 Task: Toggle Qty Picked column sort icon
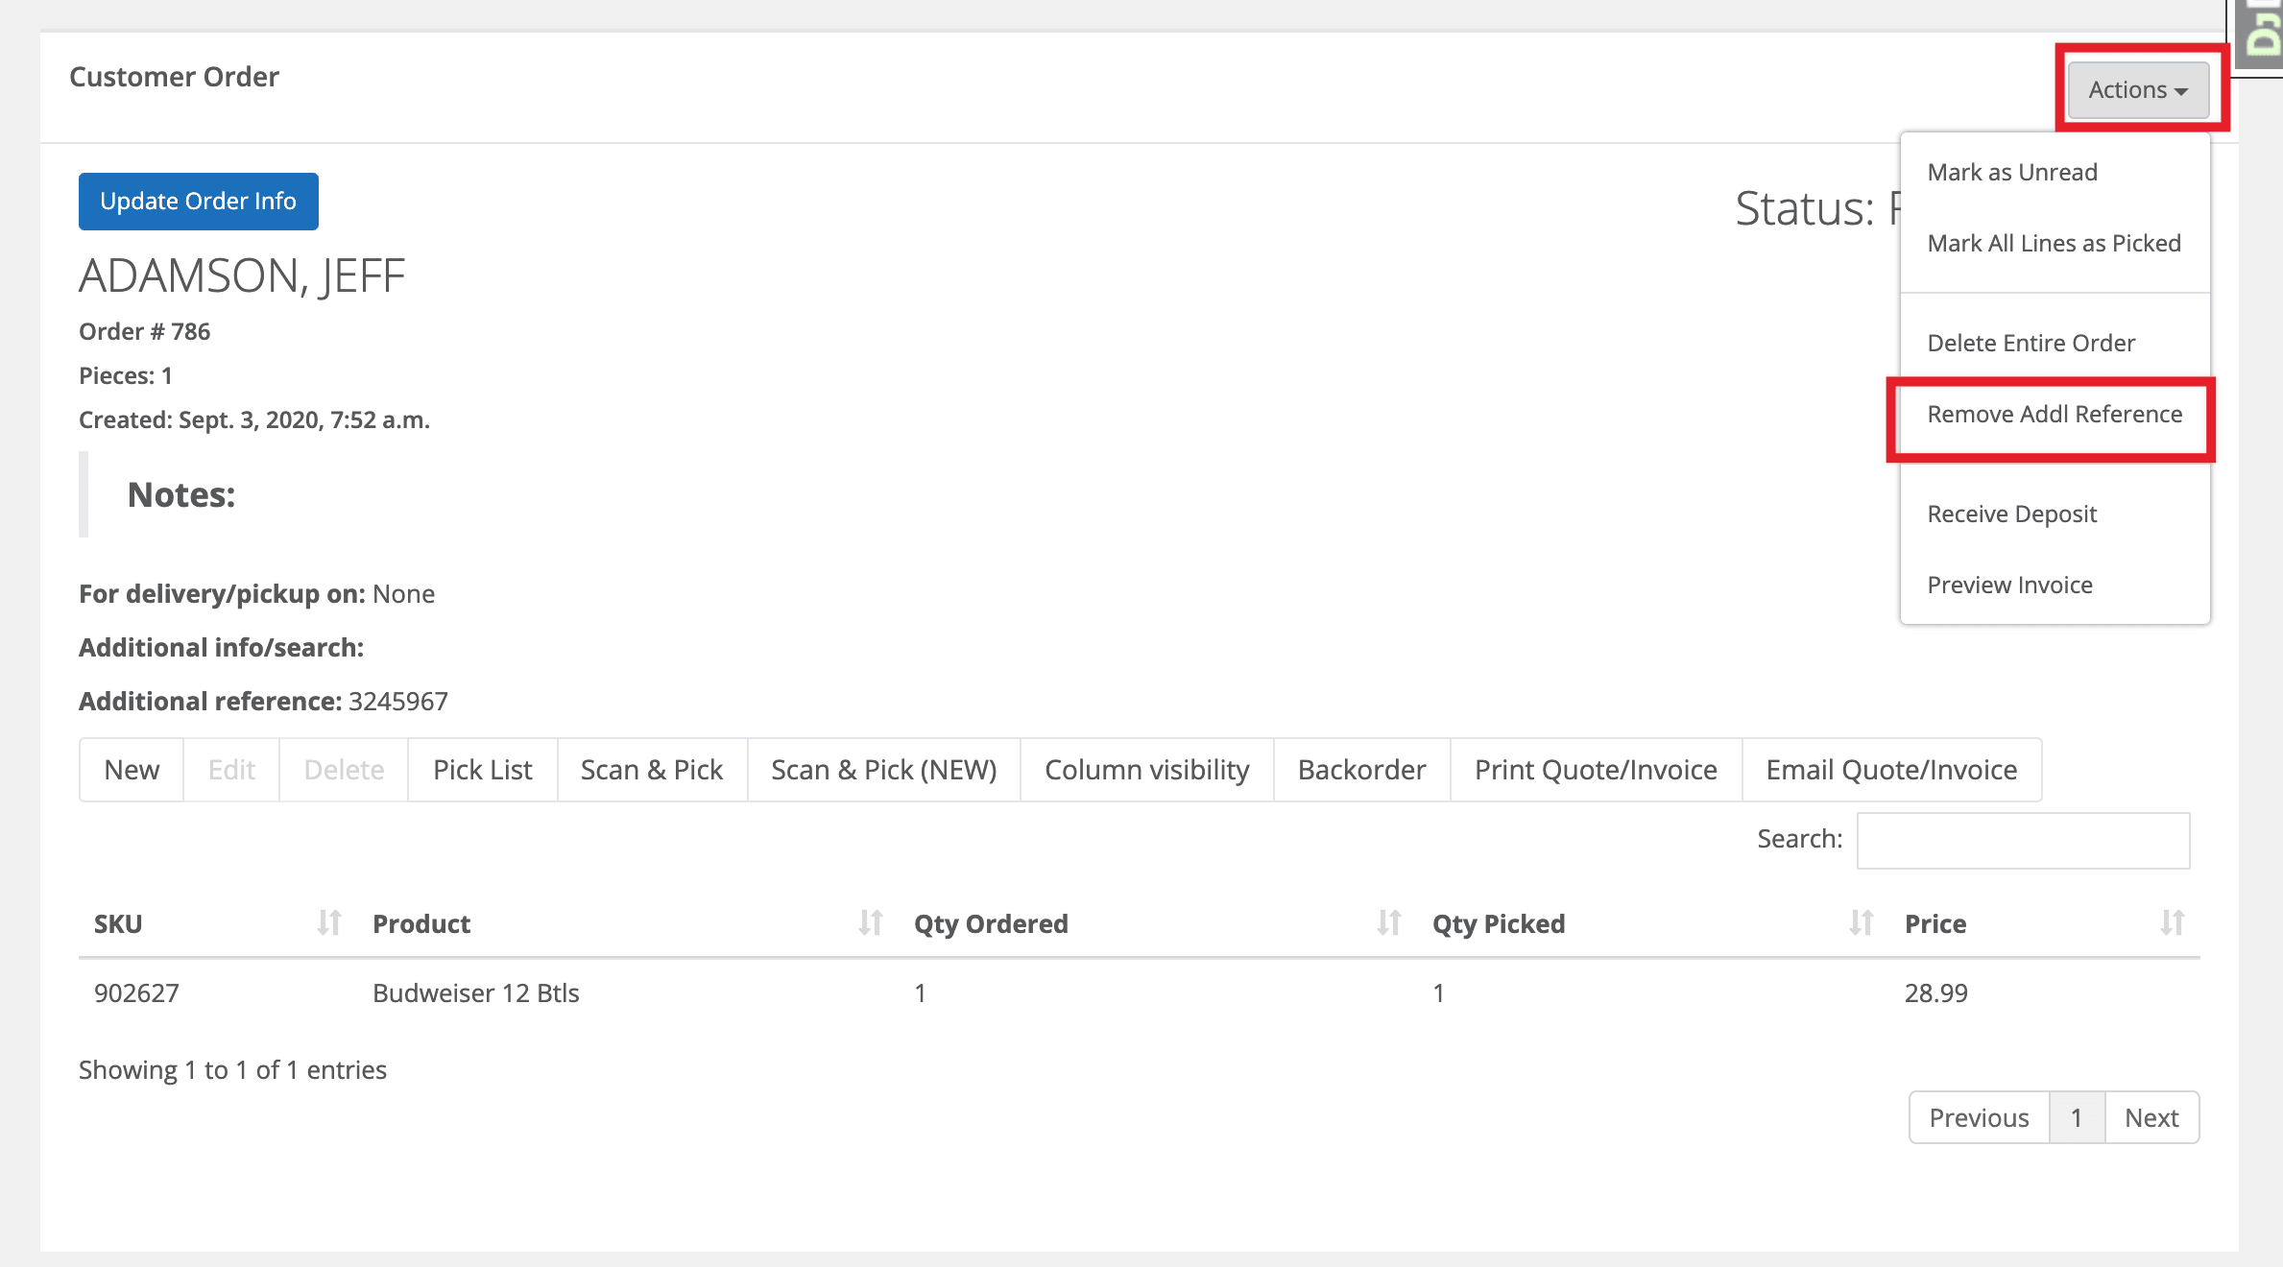(1861, 923)
